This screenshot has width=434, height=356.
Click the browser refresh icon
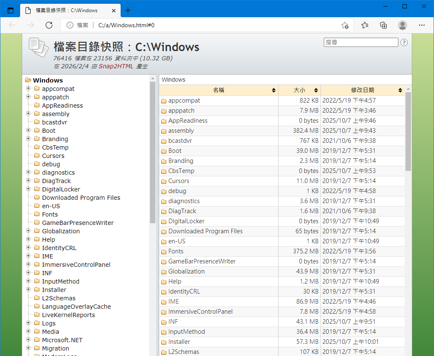click(49, 25)
